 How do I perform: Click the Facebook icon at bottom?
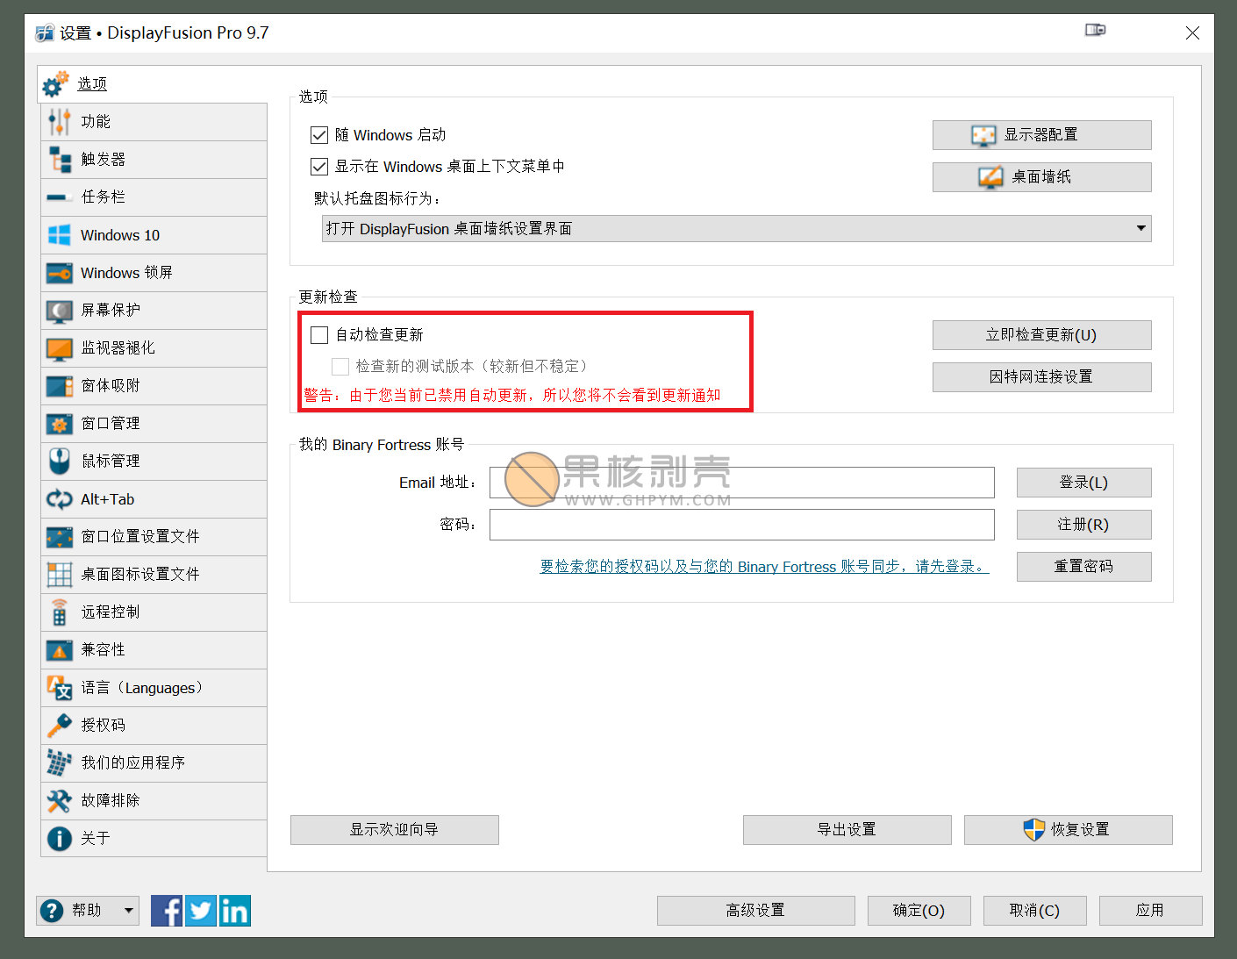coord(167,911)
